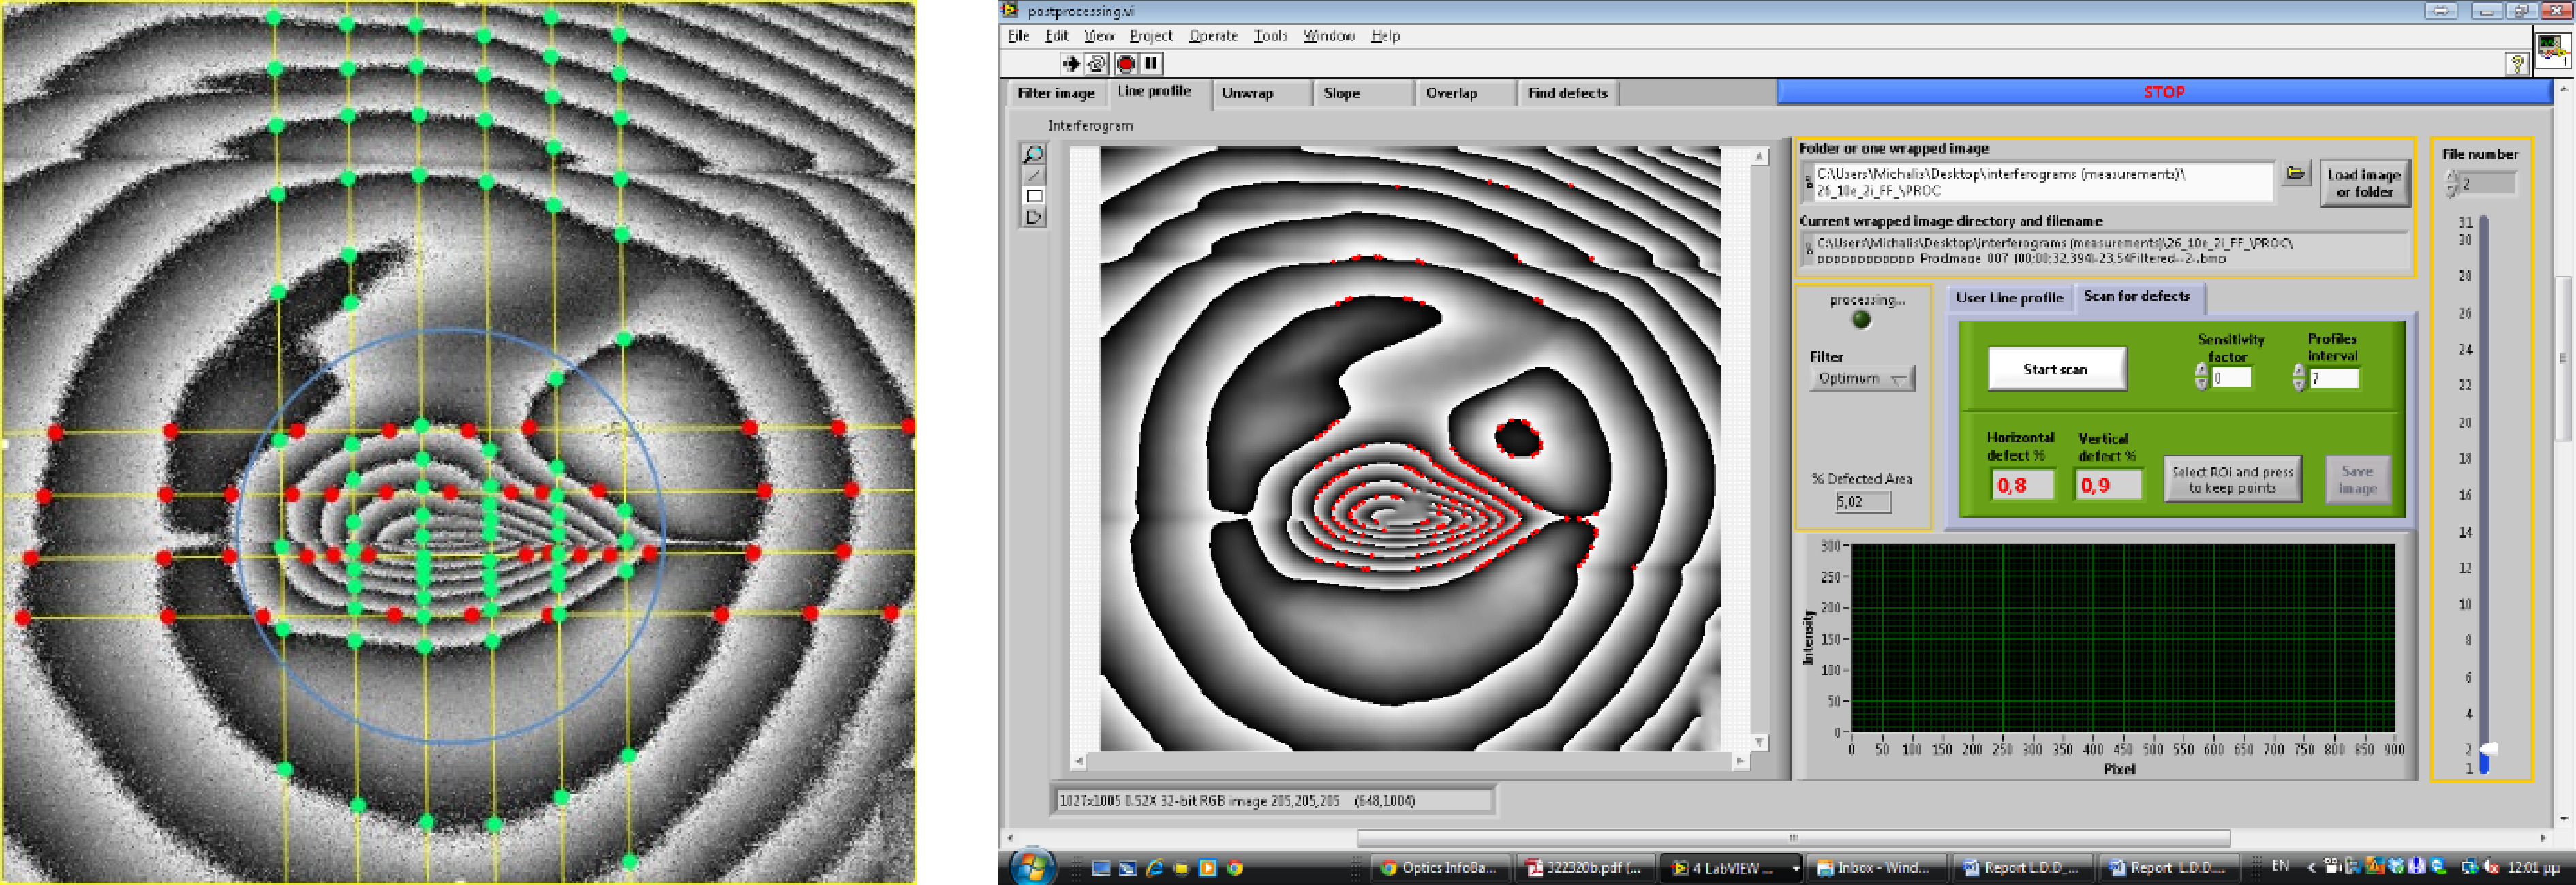Click the image viewer scroll up arrow
The width and height of the screenshot is (2576, 885).
(1760, 157)
